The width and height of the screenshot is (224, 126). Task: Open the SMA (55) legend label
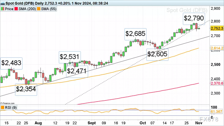tap(49, 9)
